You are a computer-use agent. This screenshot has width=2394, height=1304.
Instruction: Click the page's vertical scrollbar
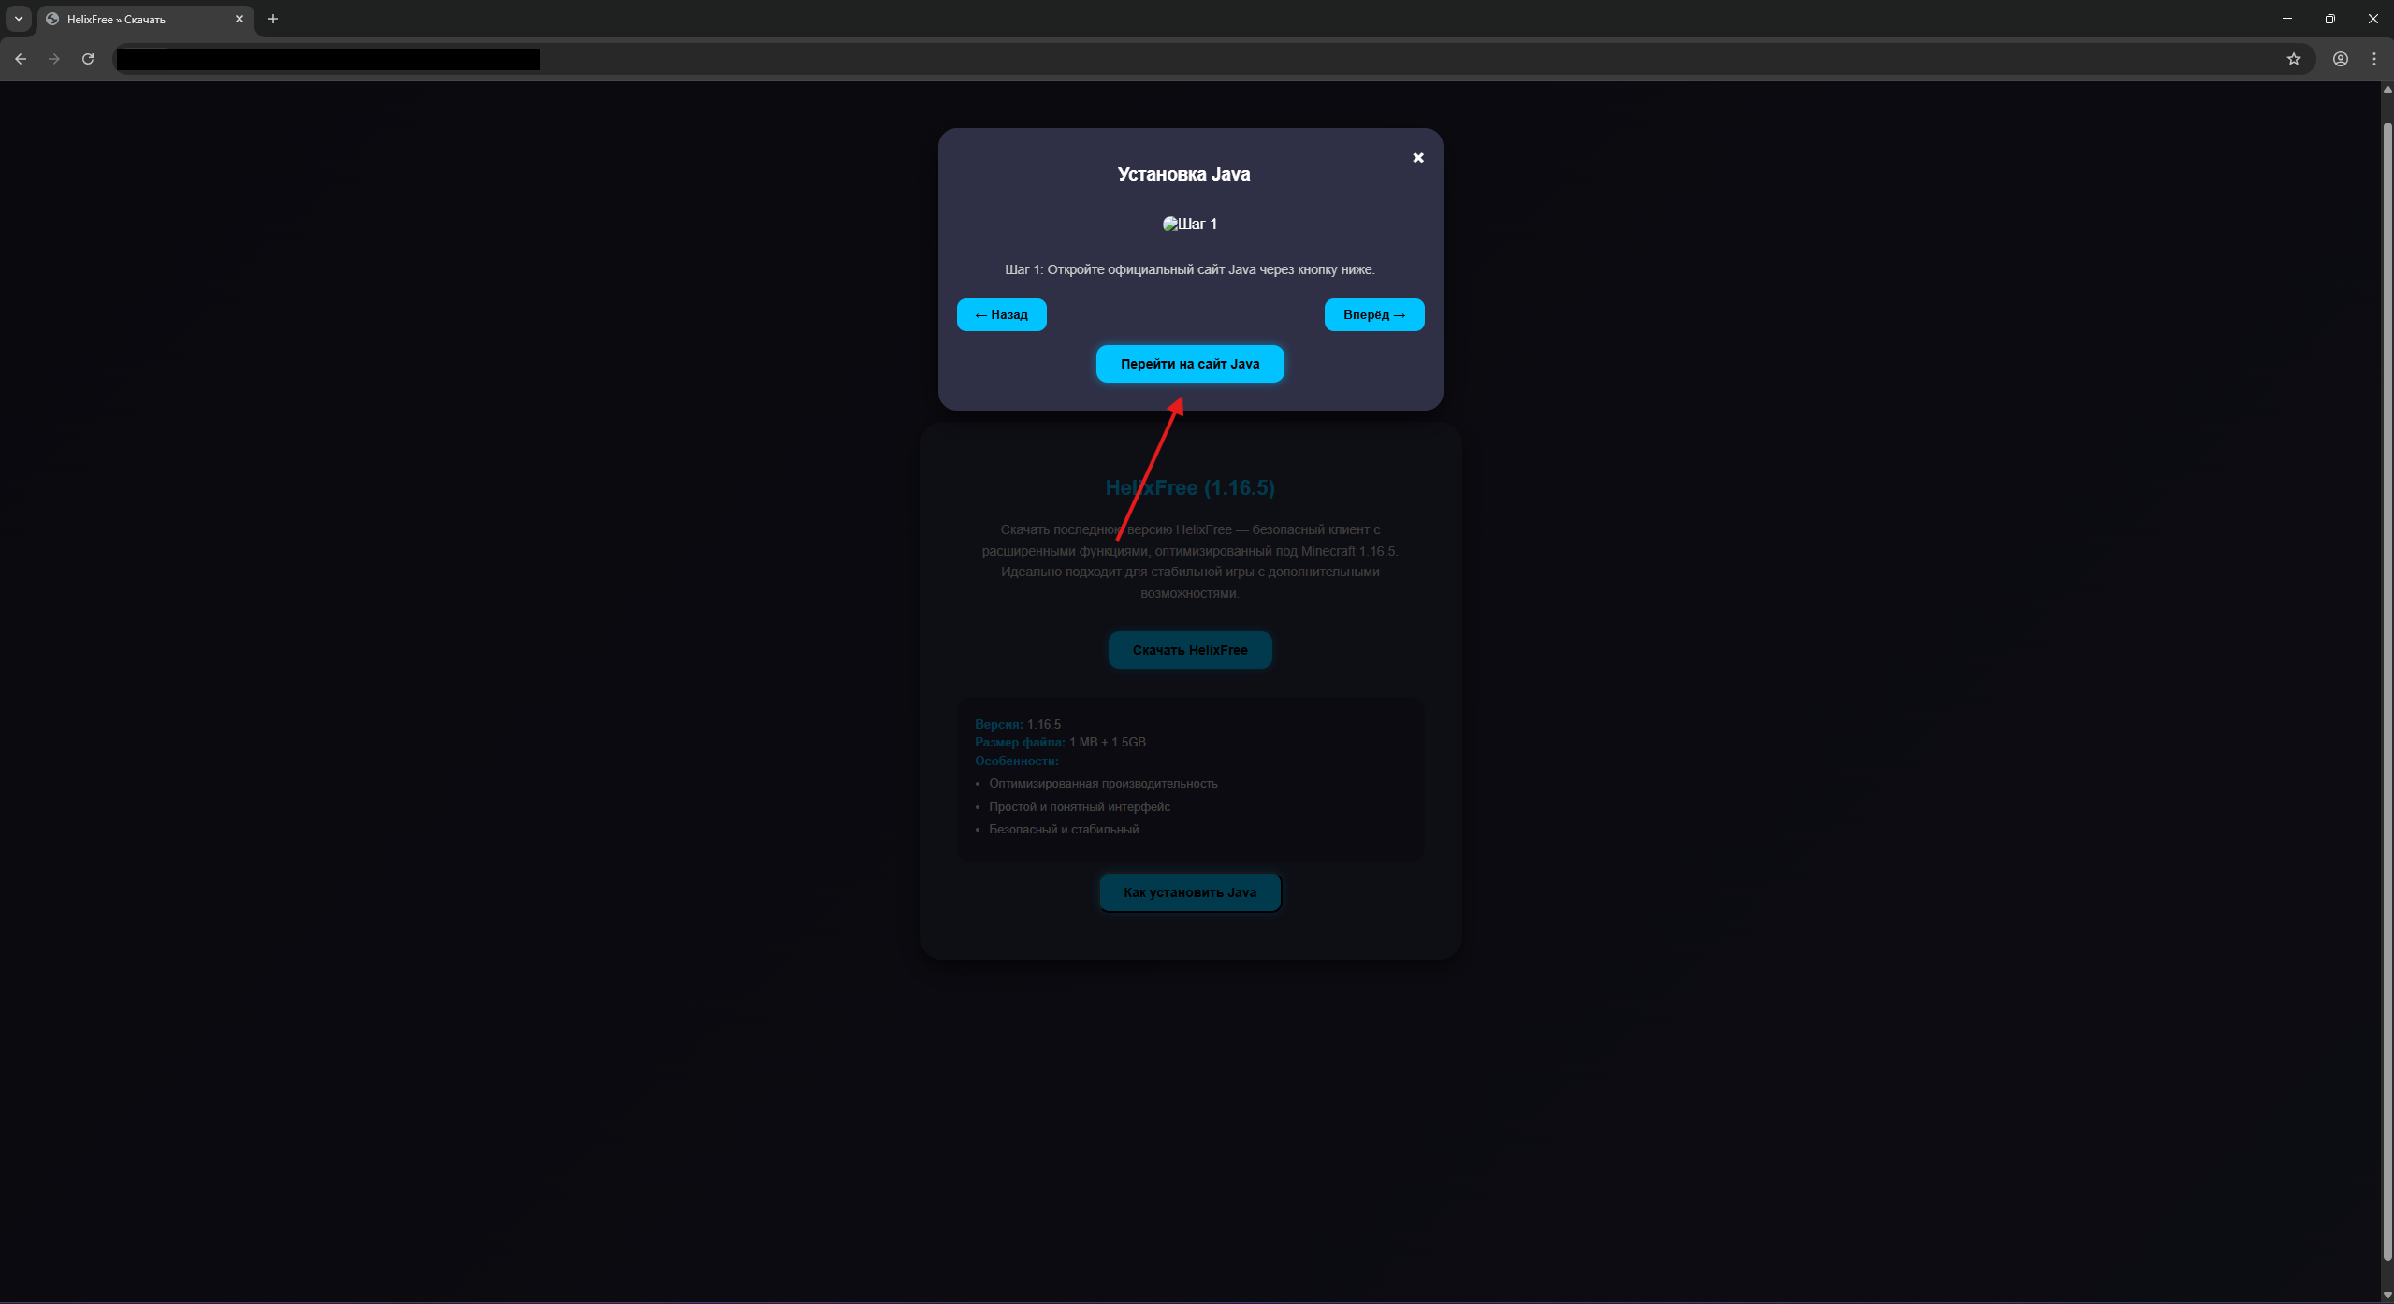pyautogui.click(x=2387, y=692)
